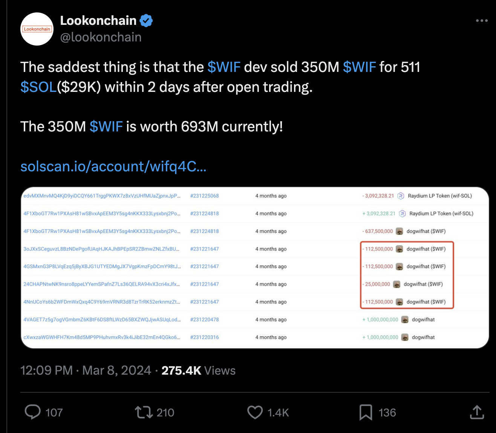Click the $WIF cashtag before 'for 511'
Viewport: 496px width, 433px height.
359,67
